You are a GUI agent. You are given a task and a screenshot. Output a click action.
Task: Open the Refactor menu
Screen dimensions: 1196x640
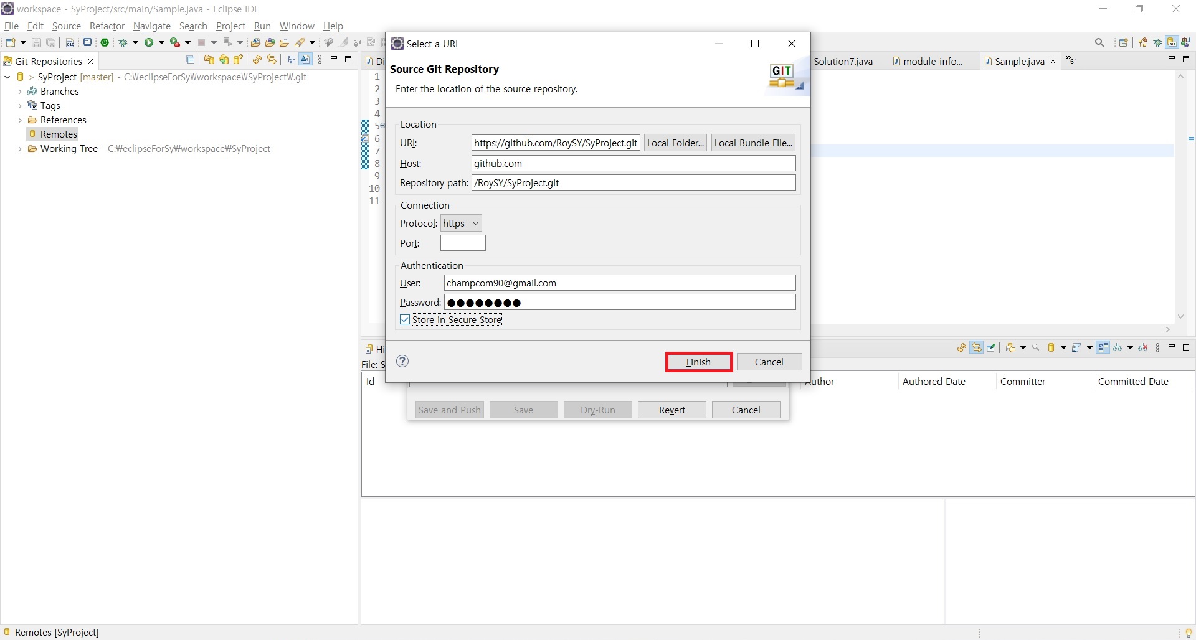click(107, 26)
